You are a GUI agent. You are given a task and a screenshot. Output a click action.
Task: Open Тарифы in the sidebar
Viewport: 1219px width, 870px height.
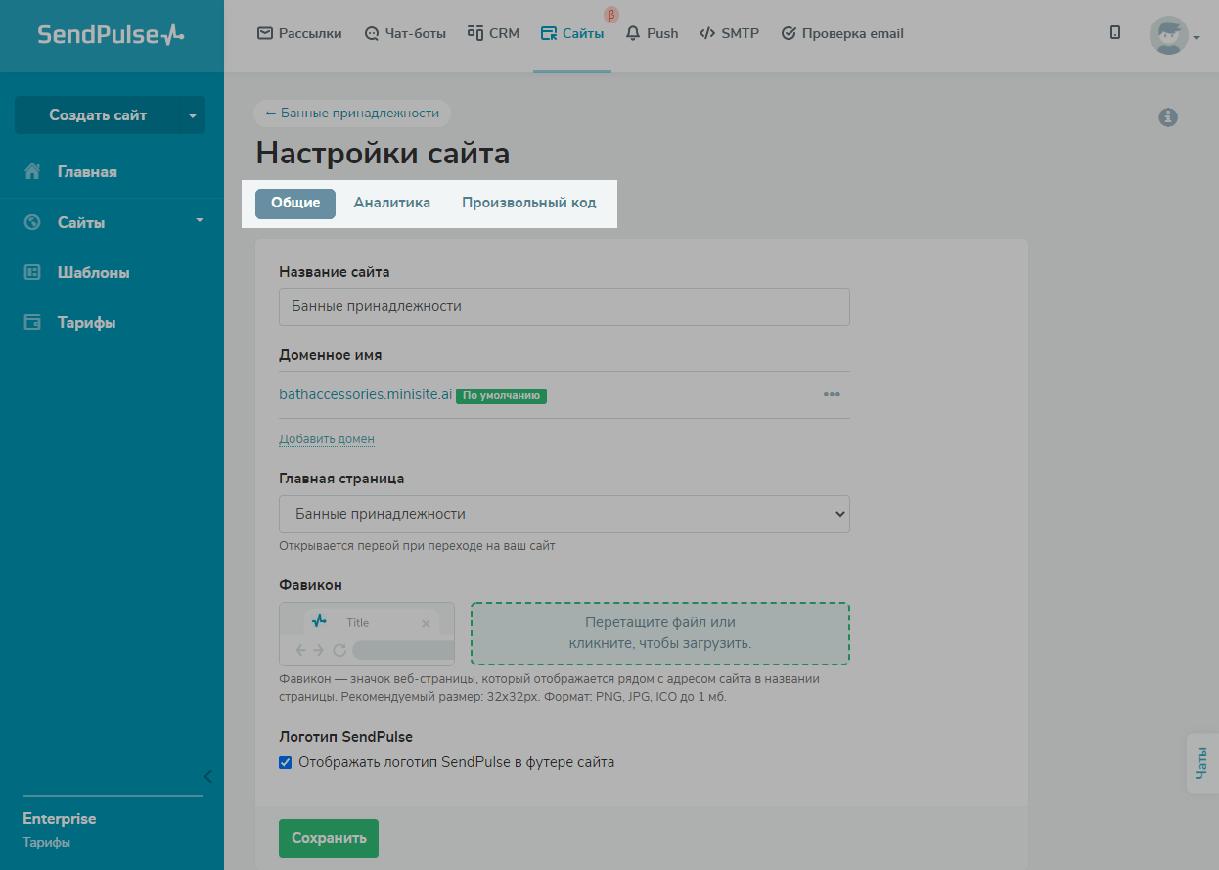(86, 323)
